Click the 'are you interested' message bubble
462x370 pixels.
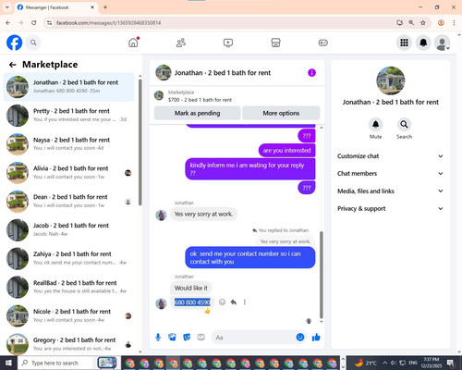point(286,150)
